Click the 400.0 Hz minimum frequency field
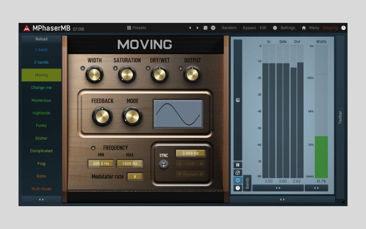The height and width of the screenshot is (229, 366). [x=101, y=164]
